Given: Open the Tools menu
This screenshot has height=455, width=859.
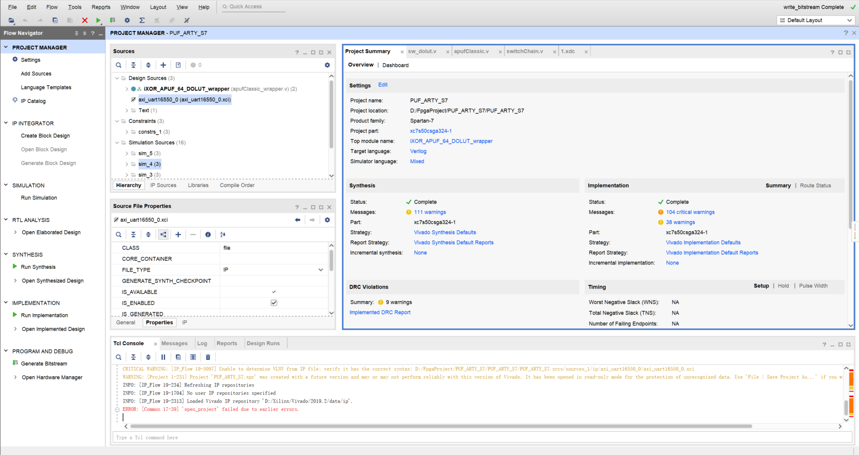Looking at the screenshot, I should click(x=75, y=7).
